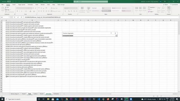Screen dimensions: 180x101
Task: Click the Function Arguments range input field
Action: pos(89,36)
